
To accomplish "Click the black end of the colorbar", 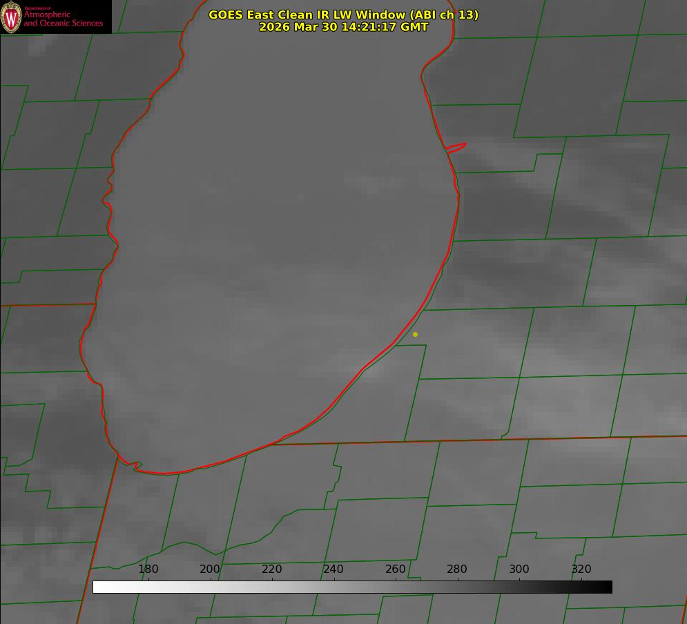I will 608,587.
